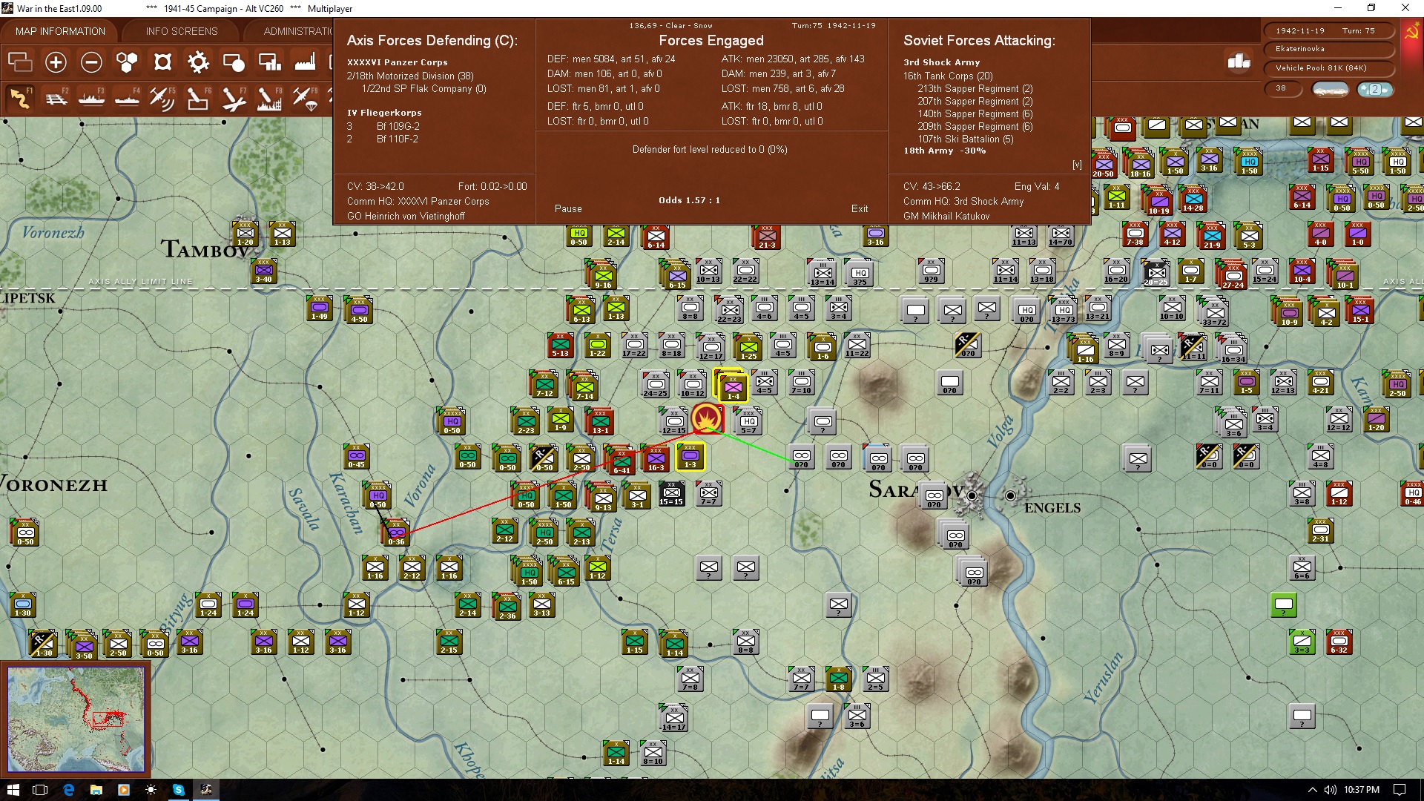Image resolution: width=1424 pixels, height=801 pixels.
Task: Zoom out with the minus circle icon
Action: pos(91,62)
